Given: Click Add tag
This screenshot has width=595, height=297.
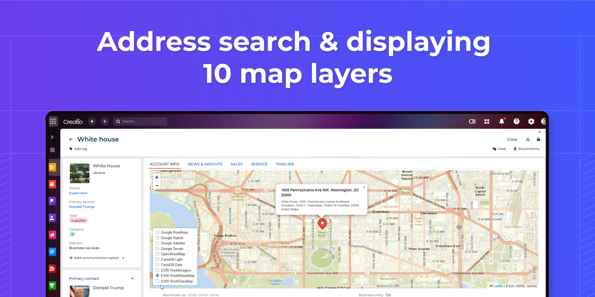Looking at the screenshot, I should tap(78, 149).
